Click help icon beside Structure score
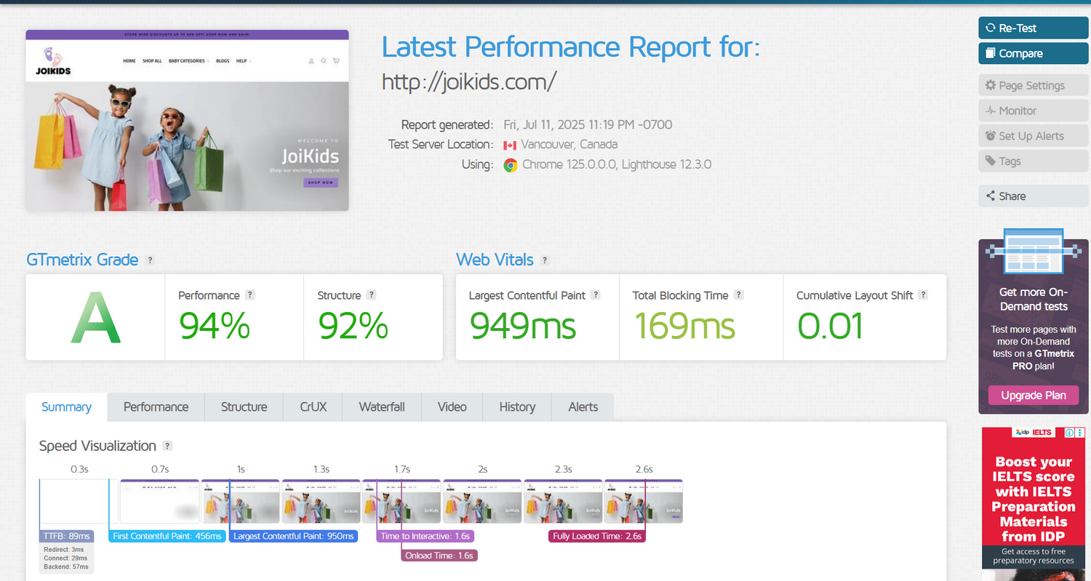1091x581 pixels. [x=371, y=295]
